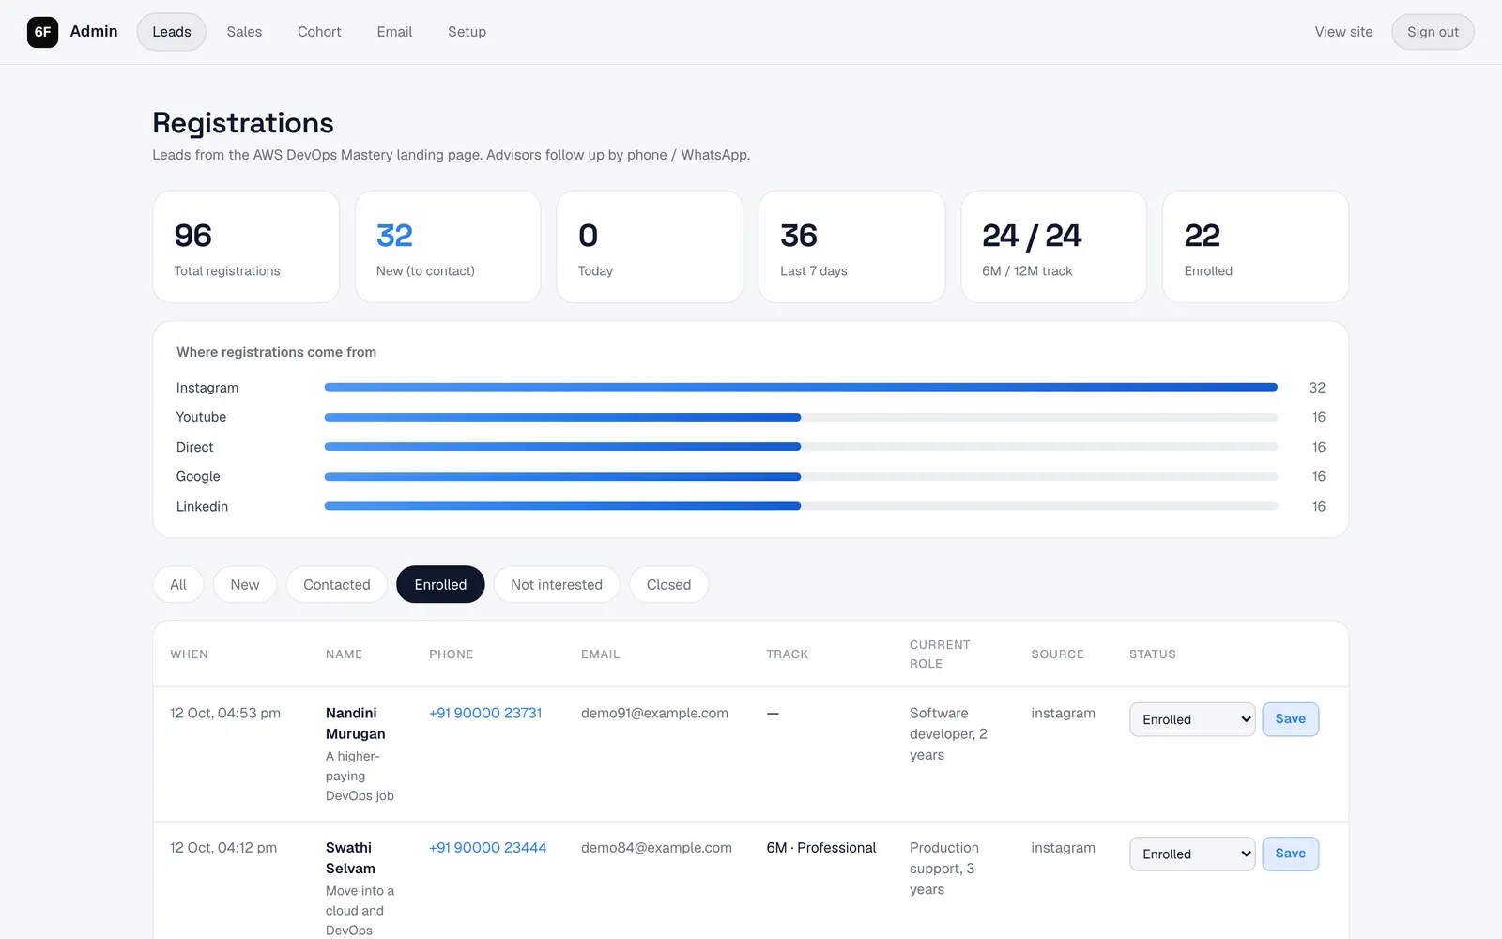Open status dropdown for Nandini Murugan
The height and width of the screenshot is (939, 1502).
(x=1192, y=719)
